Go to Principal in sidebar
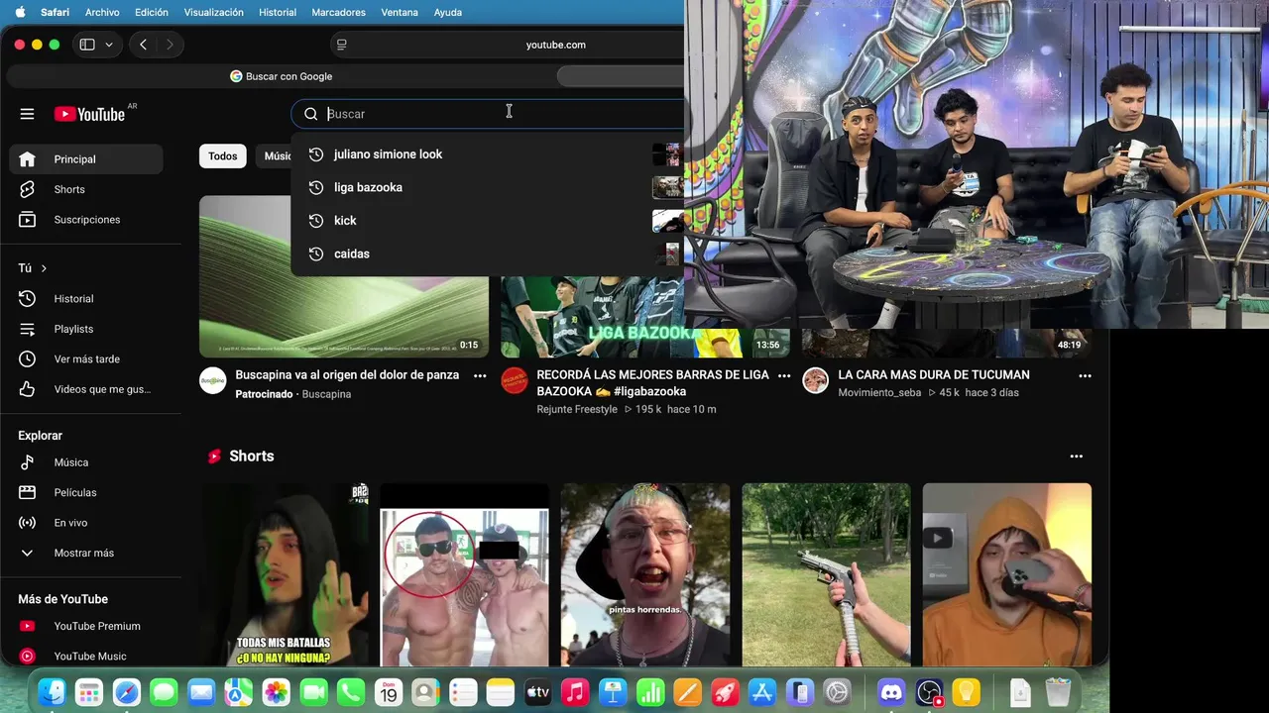Image resolution: width=1269 pixels, height=713 pixels. click(85, 159)
